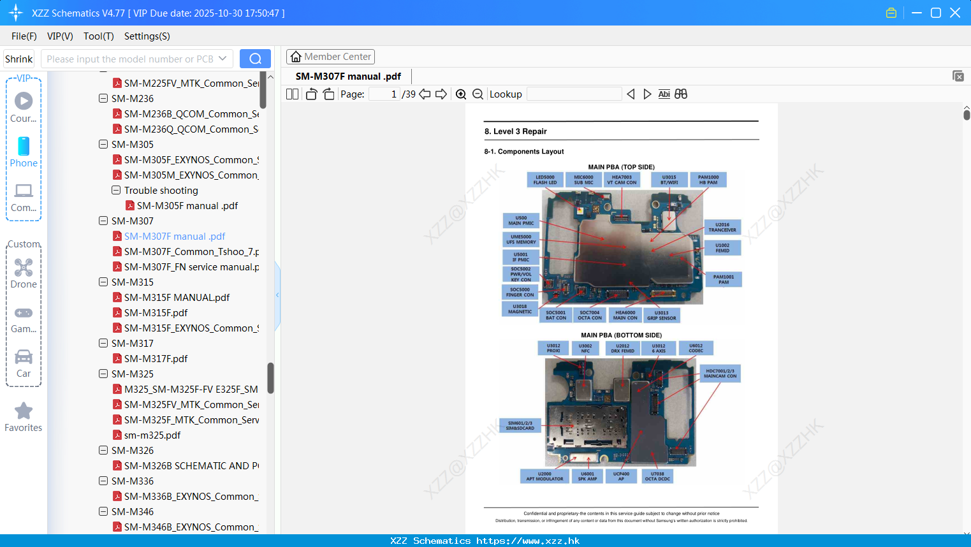Close all tabs icon at right
The width and height of the screenshot is (971, 547).
[958, 76]
